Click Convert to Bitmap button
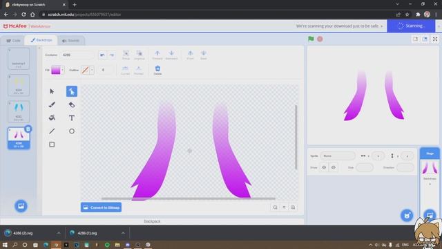This screenshot has width=442, height=249. [102, 207]
